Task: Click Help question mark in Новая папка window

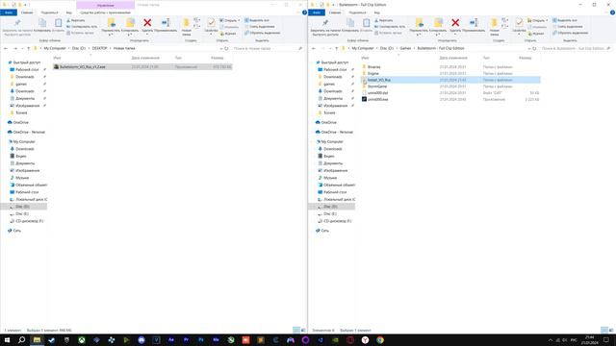Action: [304, 12]
